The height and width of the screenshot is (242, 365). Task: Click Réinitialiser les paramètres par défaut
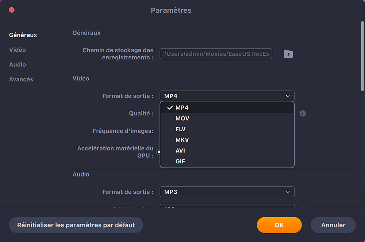click(x=76, y=225)
